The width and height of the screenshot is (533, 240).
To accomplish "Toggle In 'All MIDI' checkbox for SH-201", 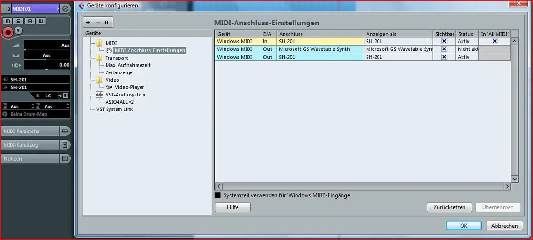I will point(495,41).
